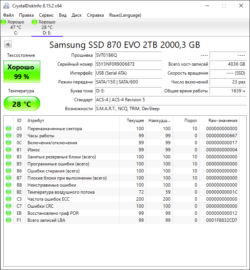Click the interface field USB (Serial ATA)
250x270 pixels.
pyautogui.click(x=128, y=73)
